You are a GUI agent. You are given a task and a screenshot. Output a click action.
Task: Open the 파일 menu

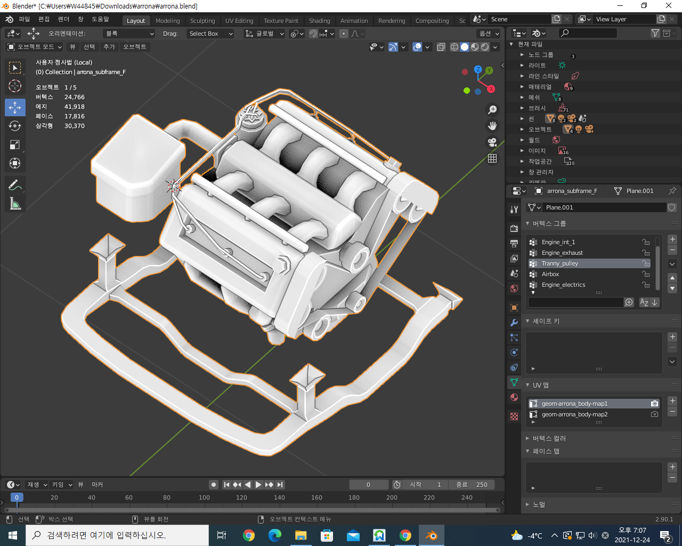click(x=25, y=19)
